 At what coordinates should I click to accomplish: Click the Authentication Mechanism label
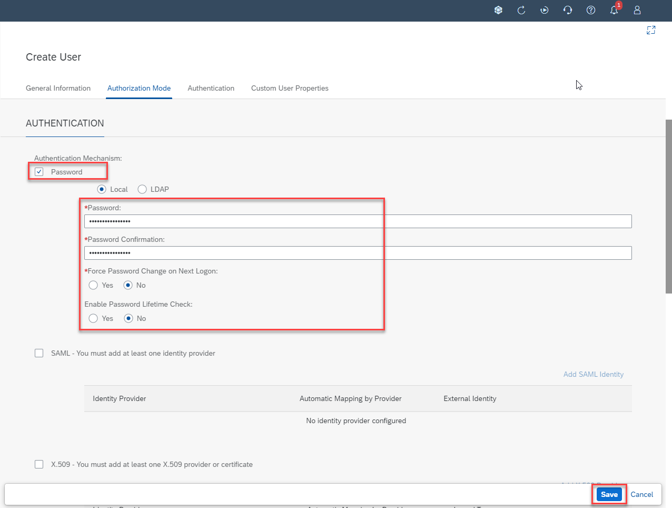(x=78, y=158)
